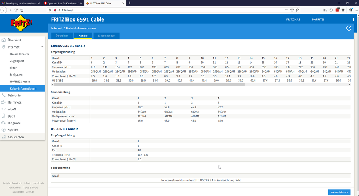Reload the page with refresh icon

pos(16,10)
